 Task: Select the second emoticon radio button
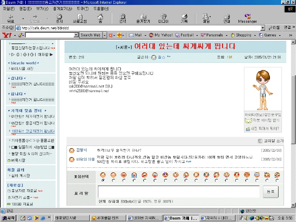coord(113,180)
